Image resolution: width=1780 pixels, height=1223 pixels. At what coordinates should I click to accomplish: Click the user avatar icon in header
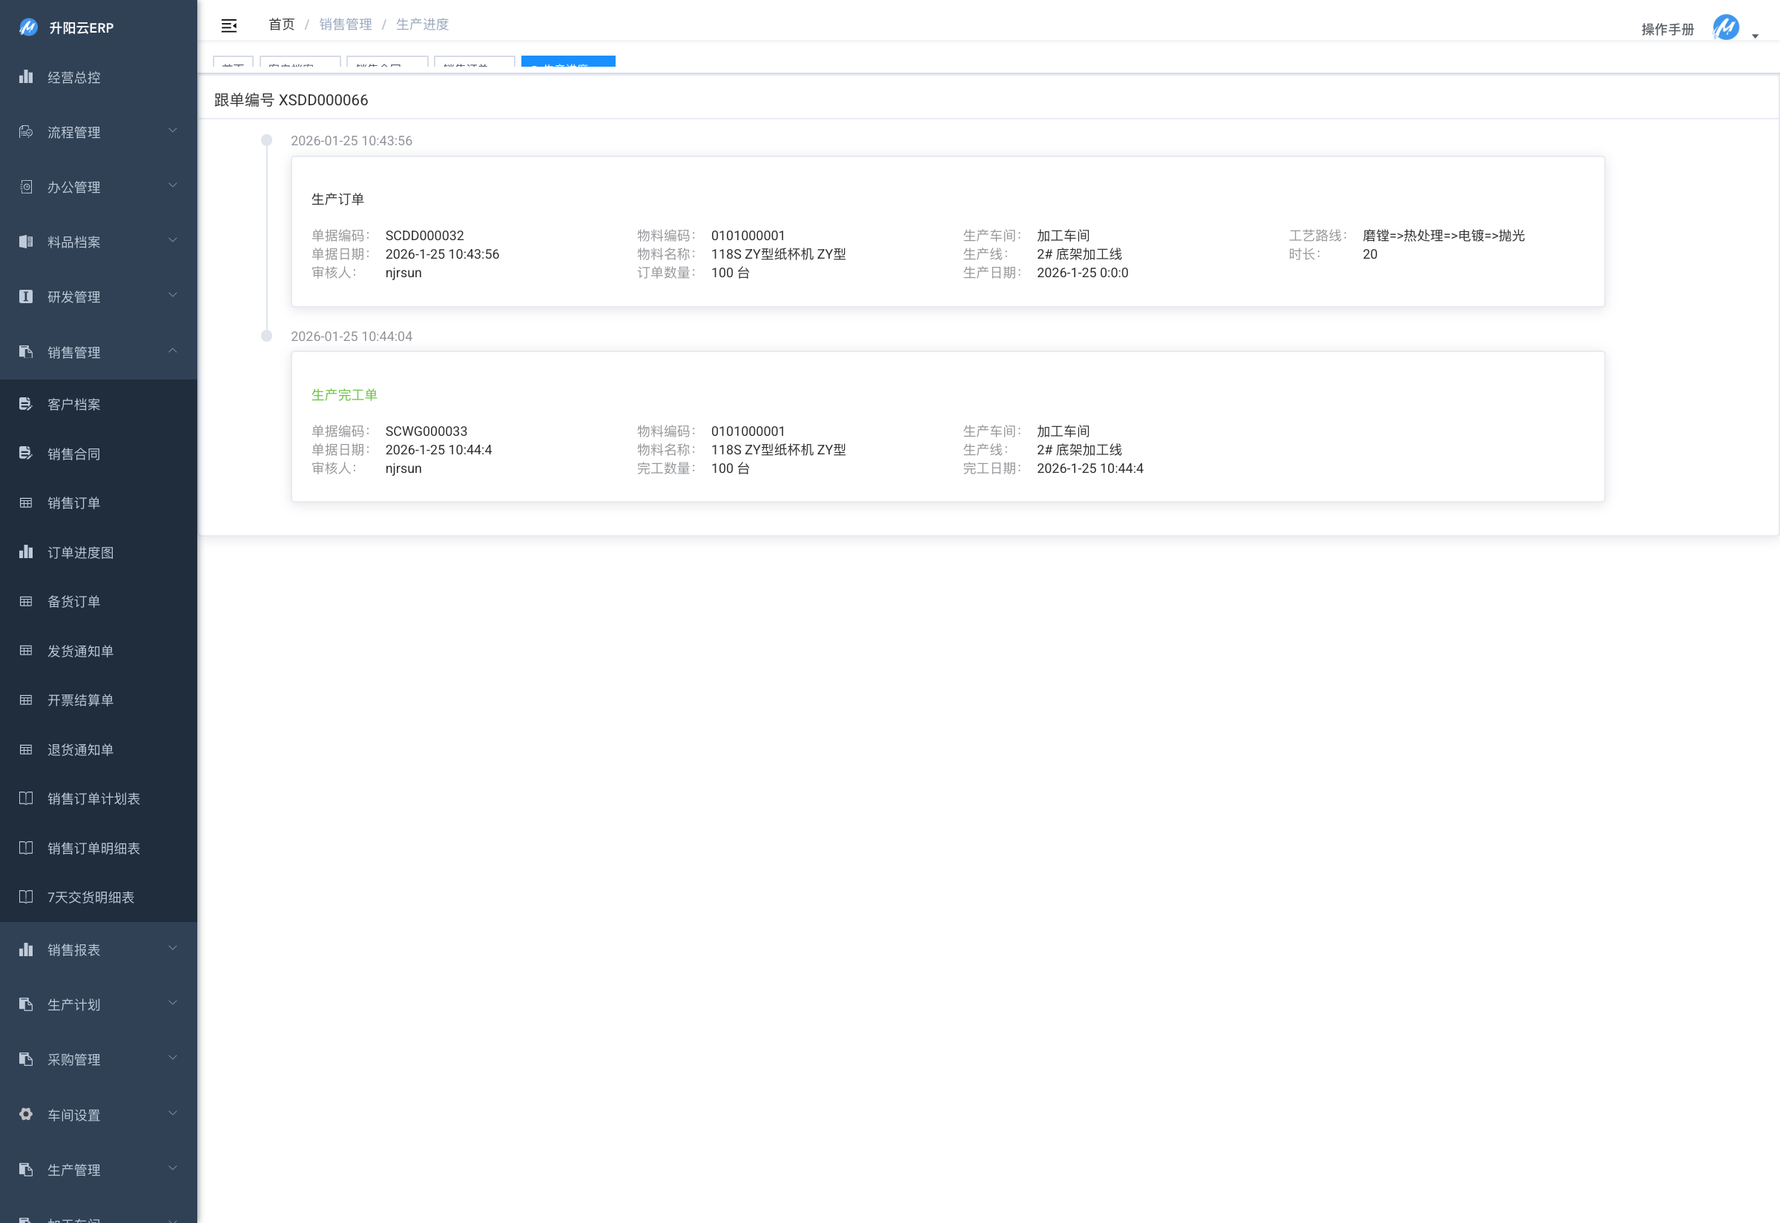click(x=1726, y=27)
